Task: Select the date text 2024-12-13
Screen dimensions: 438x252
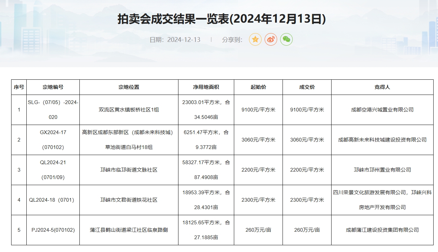Action: (184, 40)
